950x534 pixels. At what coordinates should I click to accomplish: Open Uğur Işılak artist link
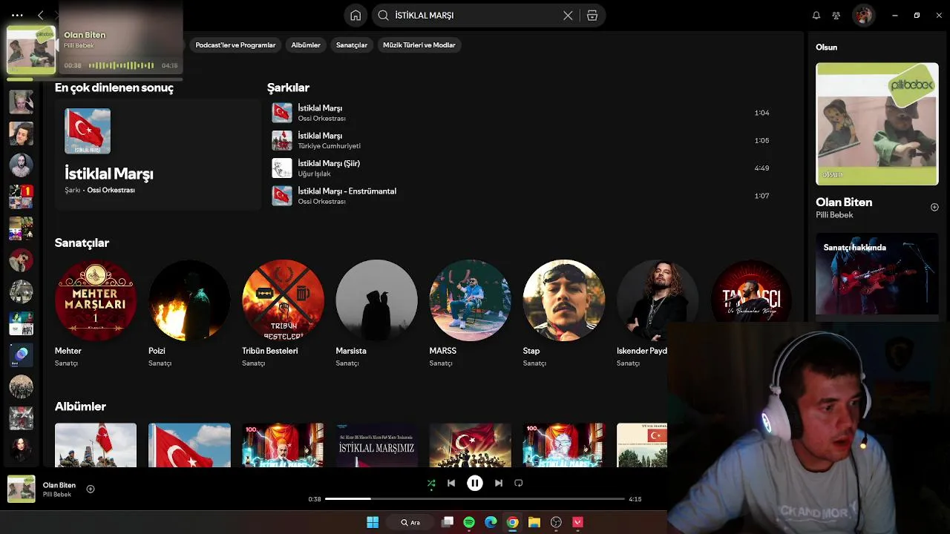pos(314,174)
